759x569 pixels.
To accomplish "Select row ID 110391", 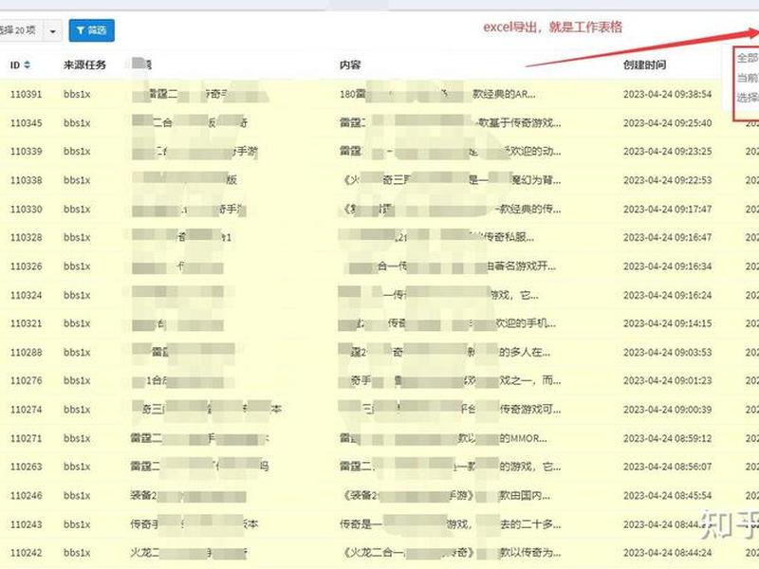I will pyautogui.click(x=27, y=94).
